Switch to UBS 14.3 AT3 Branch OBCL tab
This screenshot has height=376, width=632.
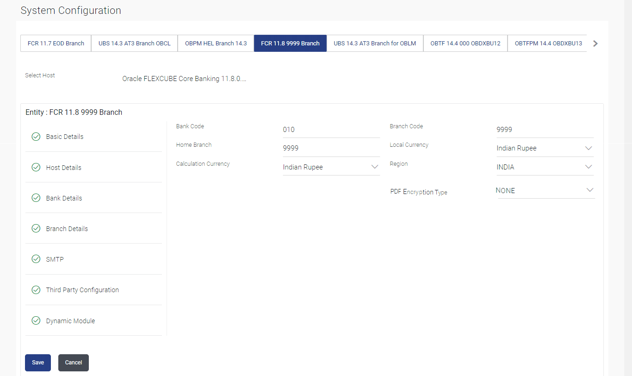pos(135,44)
